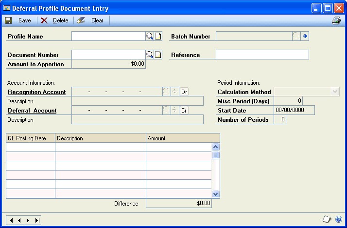Image resolution: width=347 pixels, height=228 pixels.
Task: Click the Deferral Account link label
Action: [32, 111]
